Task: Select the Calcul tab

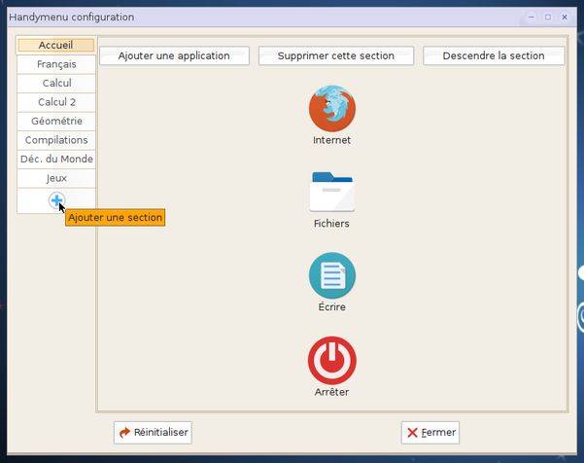Action: pos(56,83)
